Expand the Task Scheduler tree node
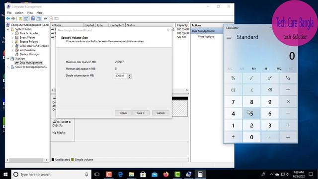The height and width of the screenshot is (179, 318). 12,33
